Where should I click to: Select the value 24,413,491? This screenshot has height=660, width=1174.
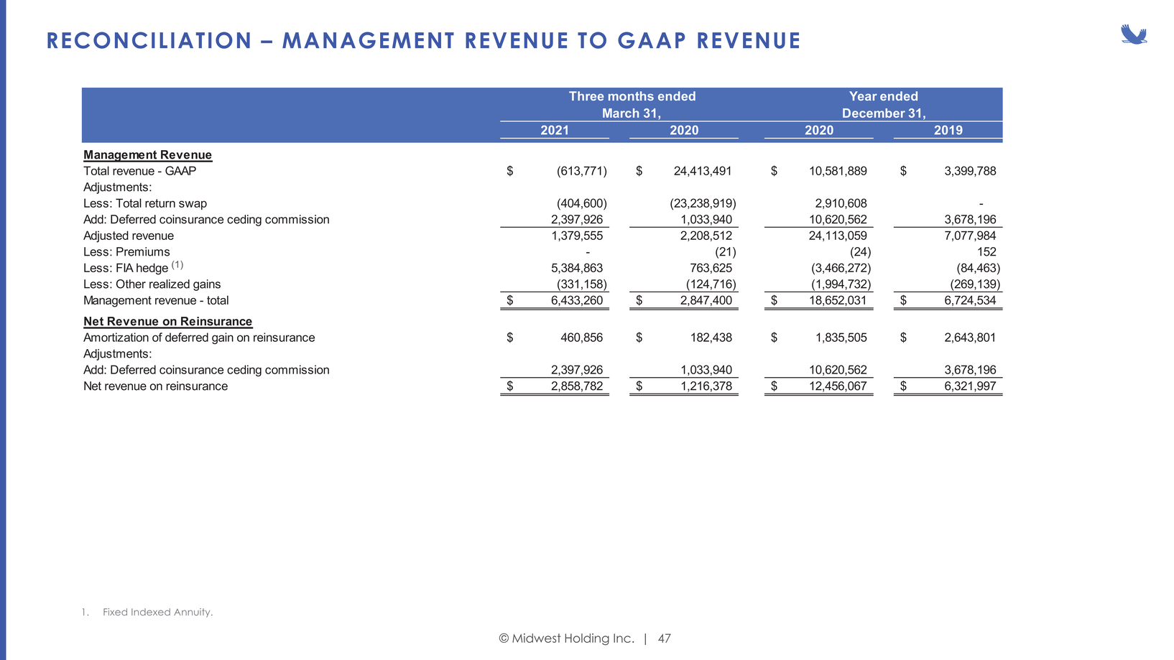[703, 171]
